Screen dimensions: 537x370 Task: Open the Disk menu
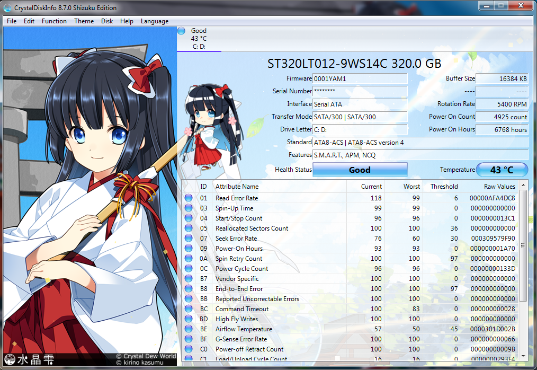tap(107, 21)
